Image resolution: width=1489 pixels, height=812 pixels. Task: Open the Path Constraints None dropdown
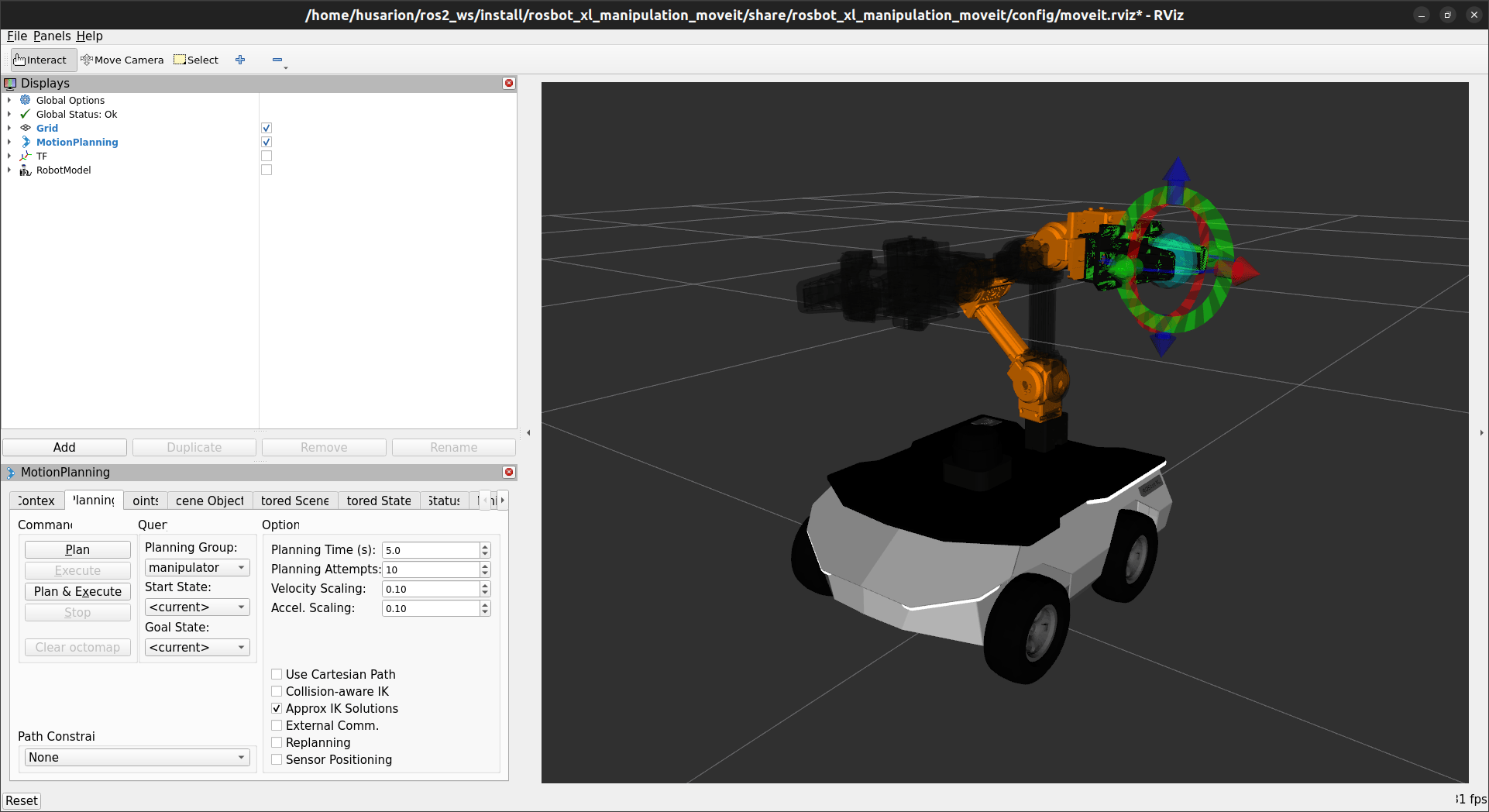tap(137, 757)
